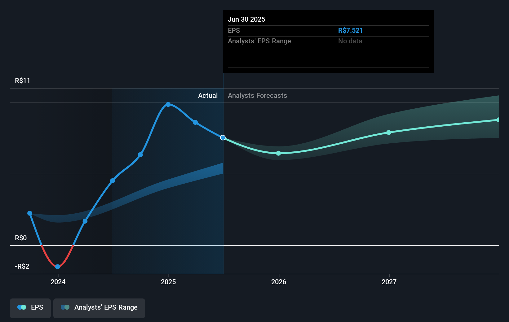Toggle the Analysts' EPS Range visibility
This screenshot has height=322, width=509.
[x=99, y=308]
